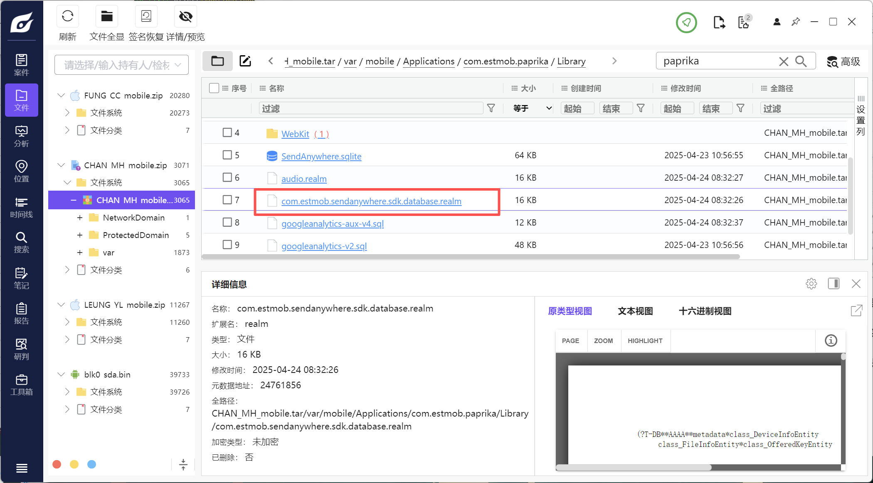Image resolution: width=873 pixels, height=483 pixels.
Task: Click the red color dot
Action: [x=57, y=464]
